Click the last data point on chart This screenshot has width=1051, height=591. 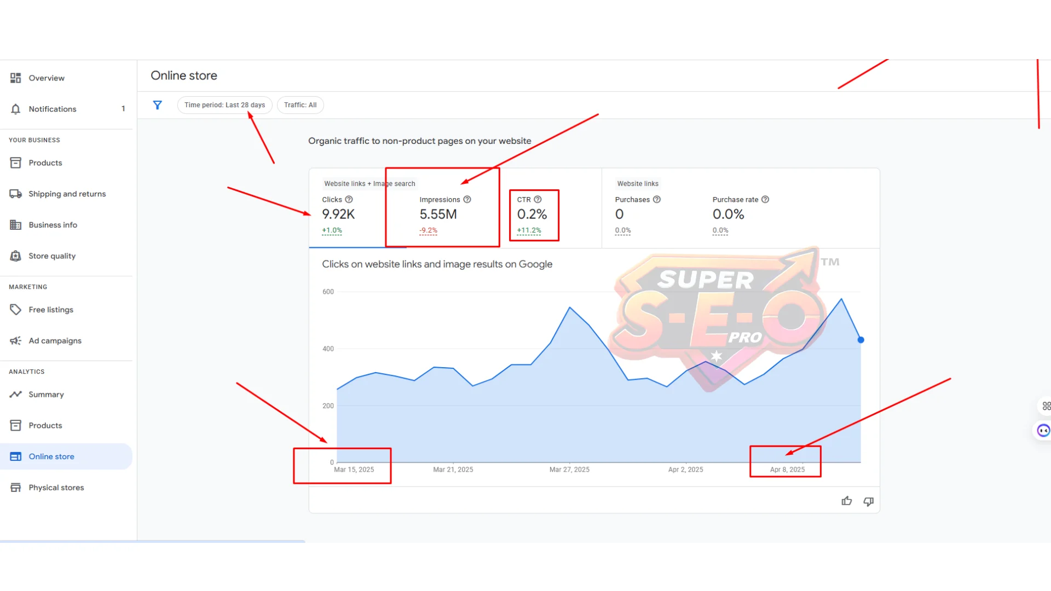861,340
